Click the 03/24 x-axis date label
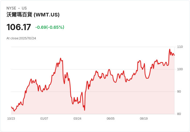The height and width of the screenshot is (132, 190). click(x=77, y=118)
